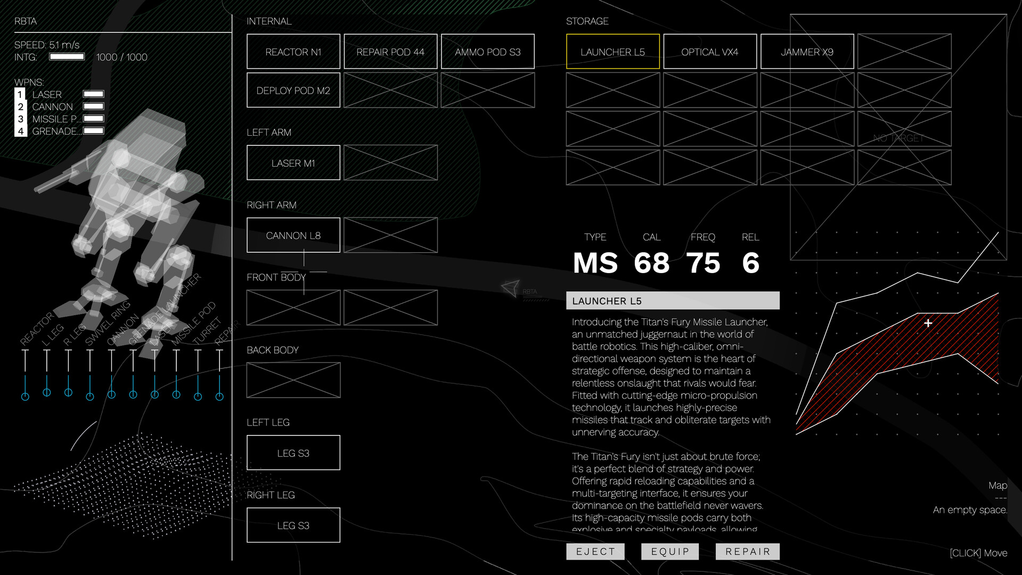The image size is (1022, 575).
Task: Choose the Deploy Pod M2 slot
Action: click(x=293, y=91)
